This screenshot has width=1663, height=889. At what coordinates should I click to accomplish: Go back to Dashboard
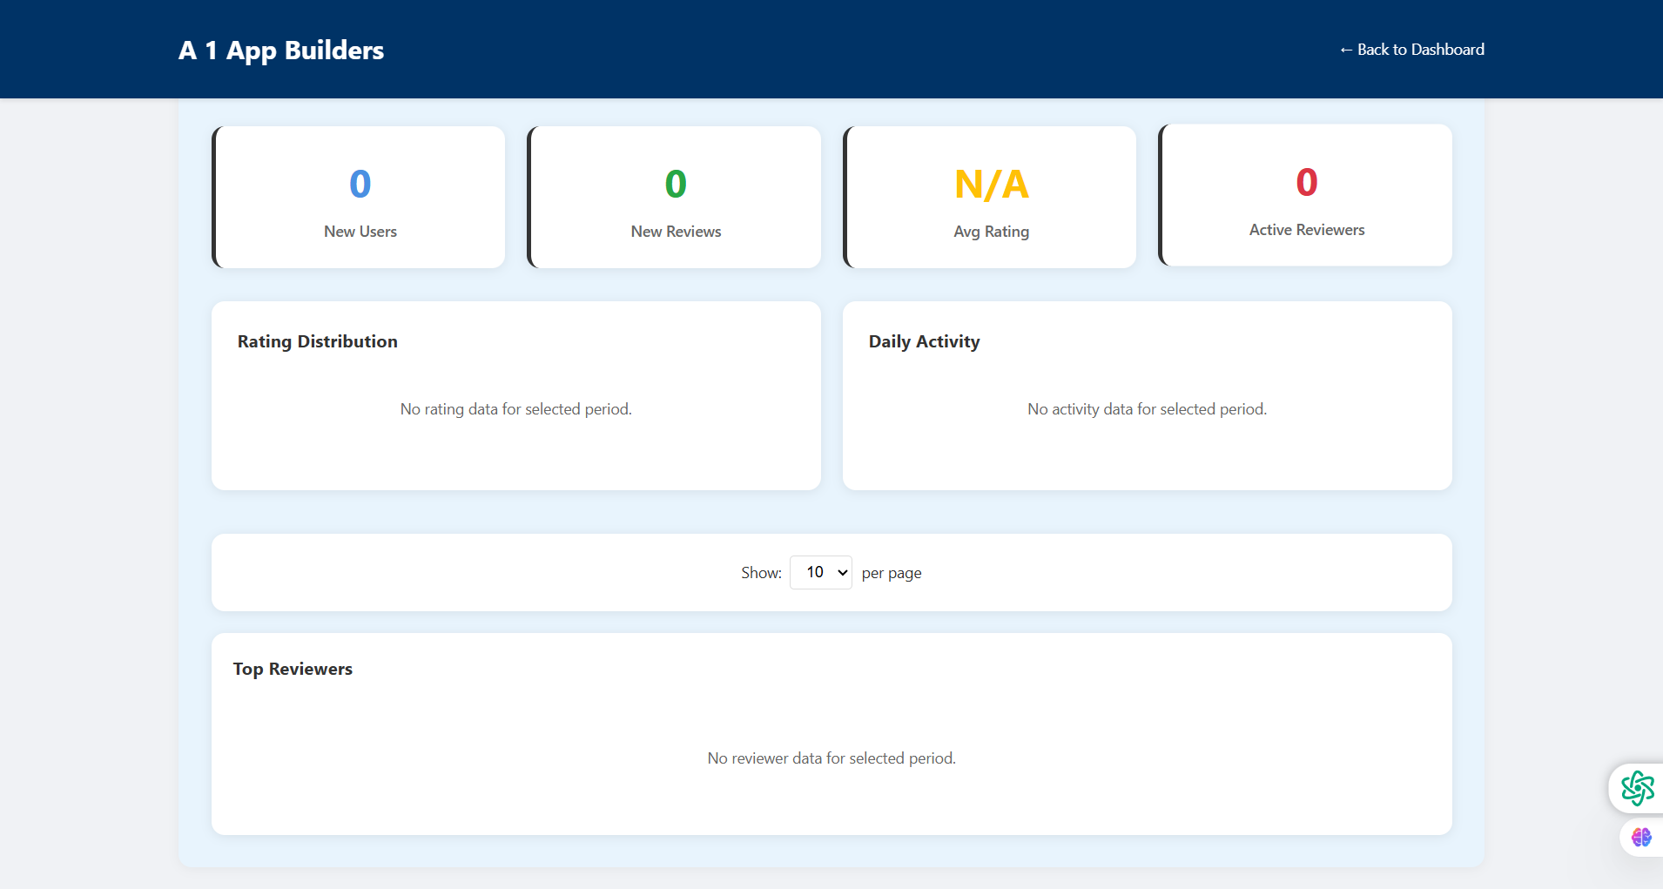(x=1411, y=50)
